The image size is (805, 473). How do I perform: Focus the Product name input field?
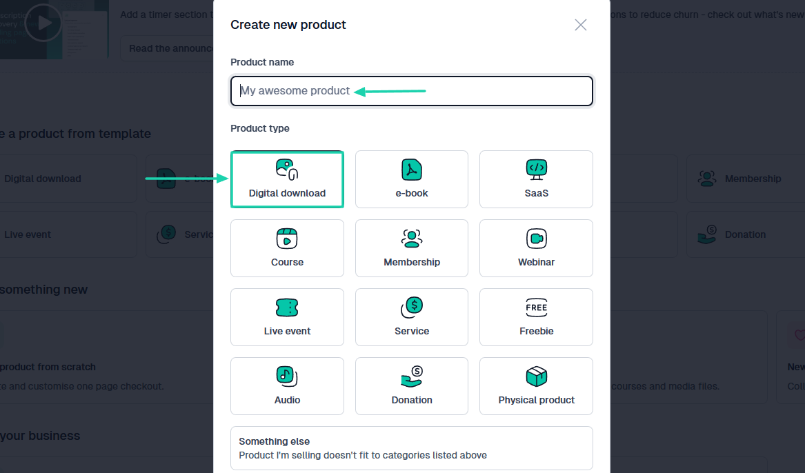412,91
